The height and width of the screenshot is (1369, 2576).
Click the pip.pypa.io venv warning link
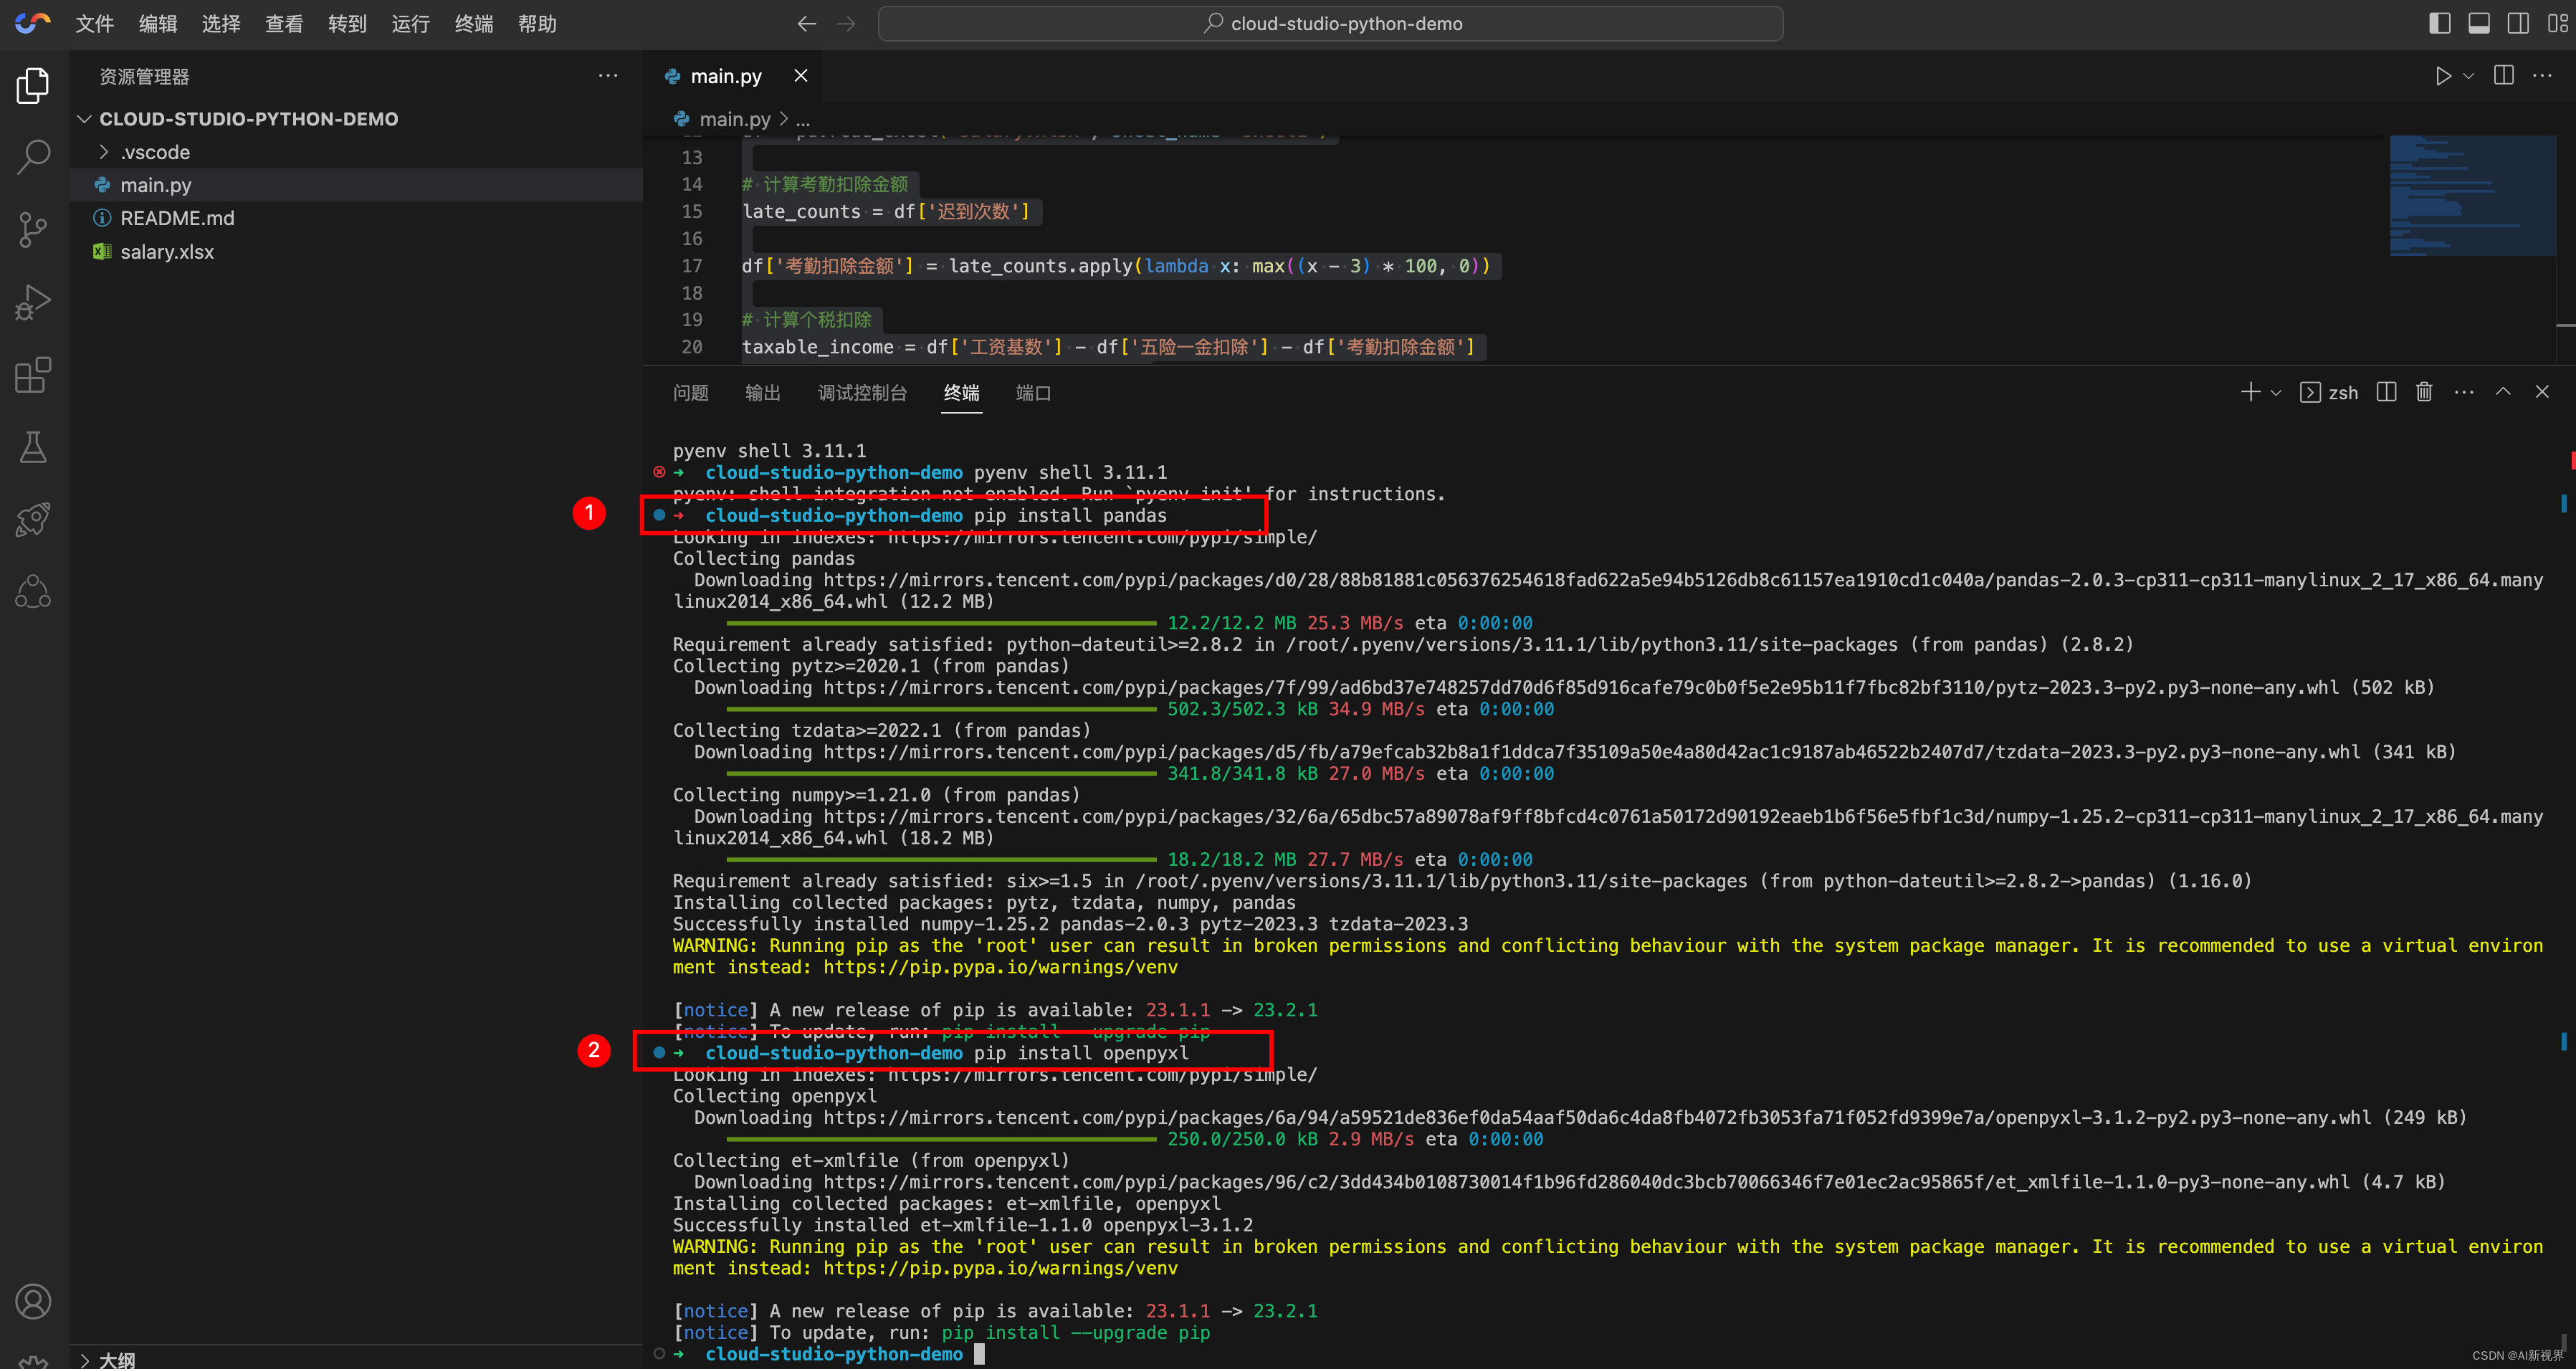[1000, 967]
